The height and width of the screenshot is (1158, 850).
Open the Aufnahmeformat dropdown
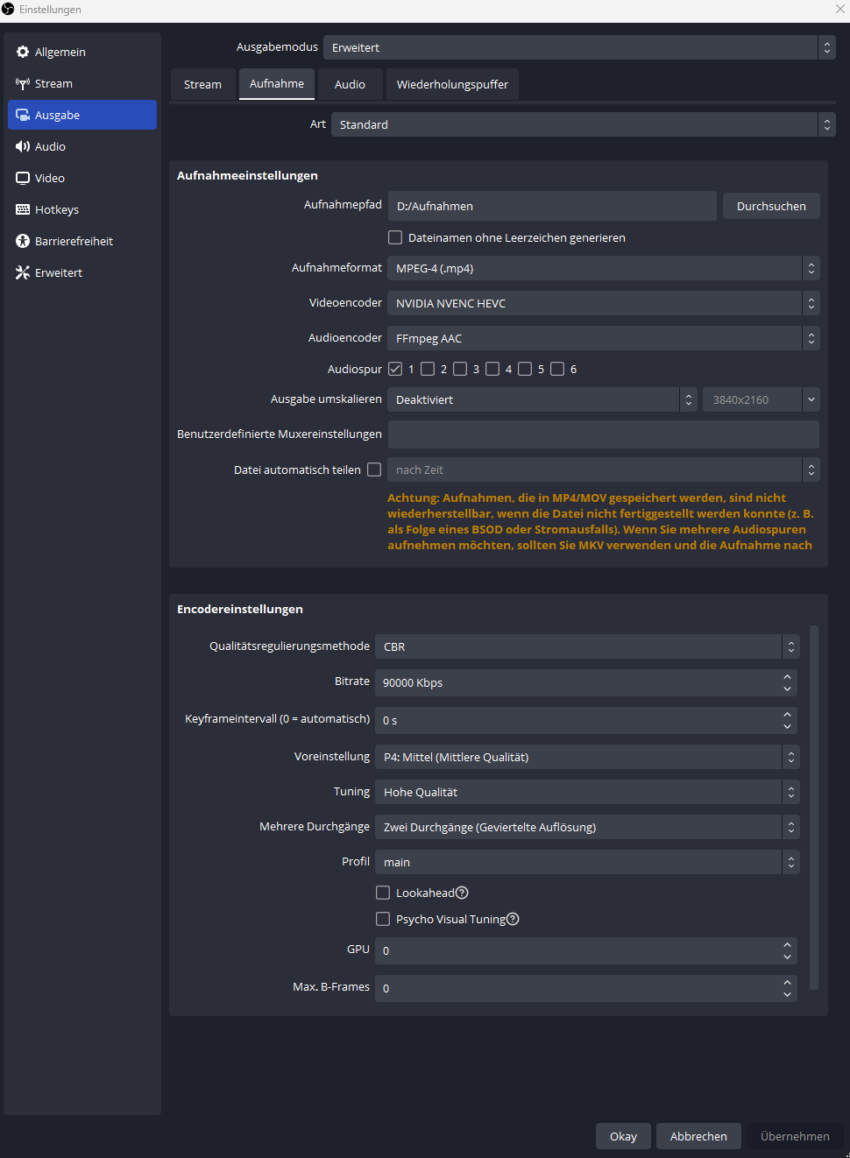coord(603,268)
